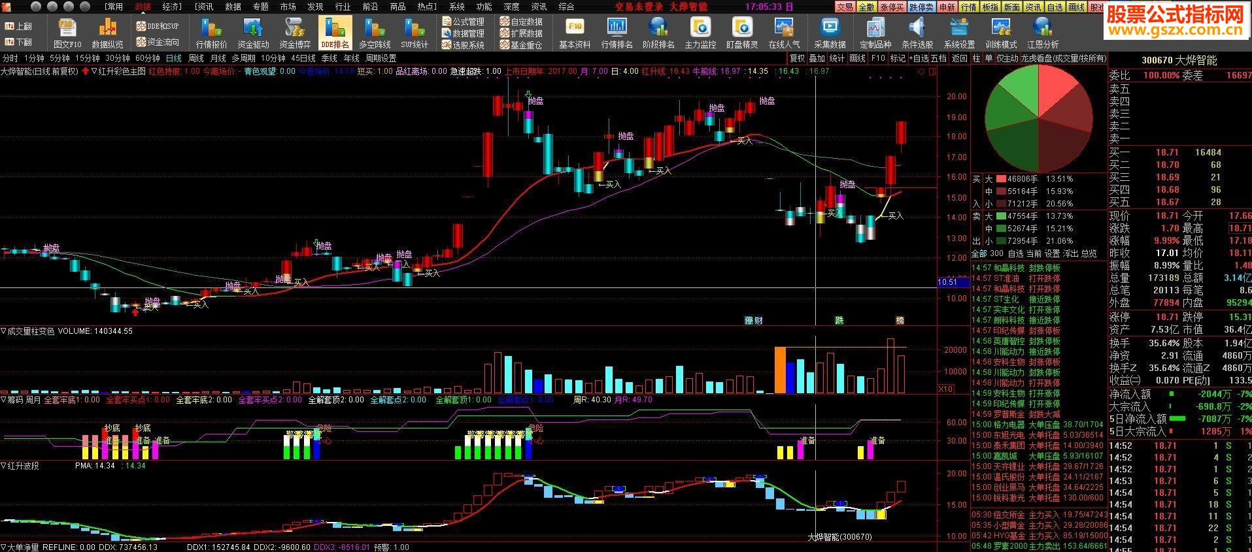
Task: Toggle 单 display mode
Action: coord(989,58)
